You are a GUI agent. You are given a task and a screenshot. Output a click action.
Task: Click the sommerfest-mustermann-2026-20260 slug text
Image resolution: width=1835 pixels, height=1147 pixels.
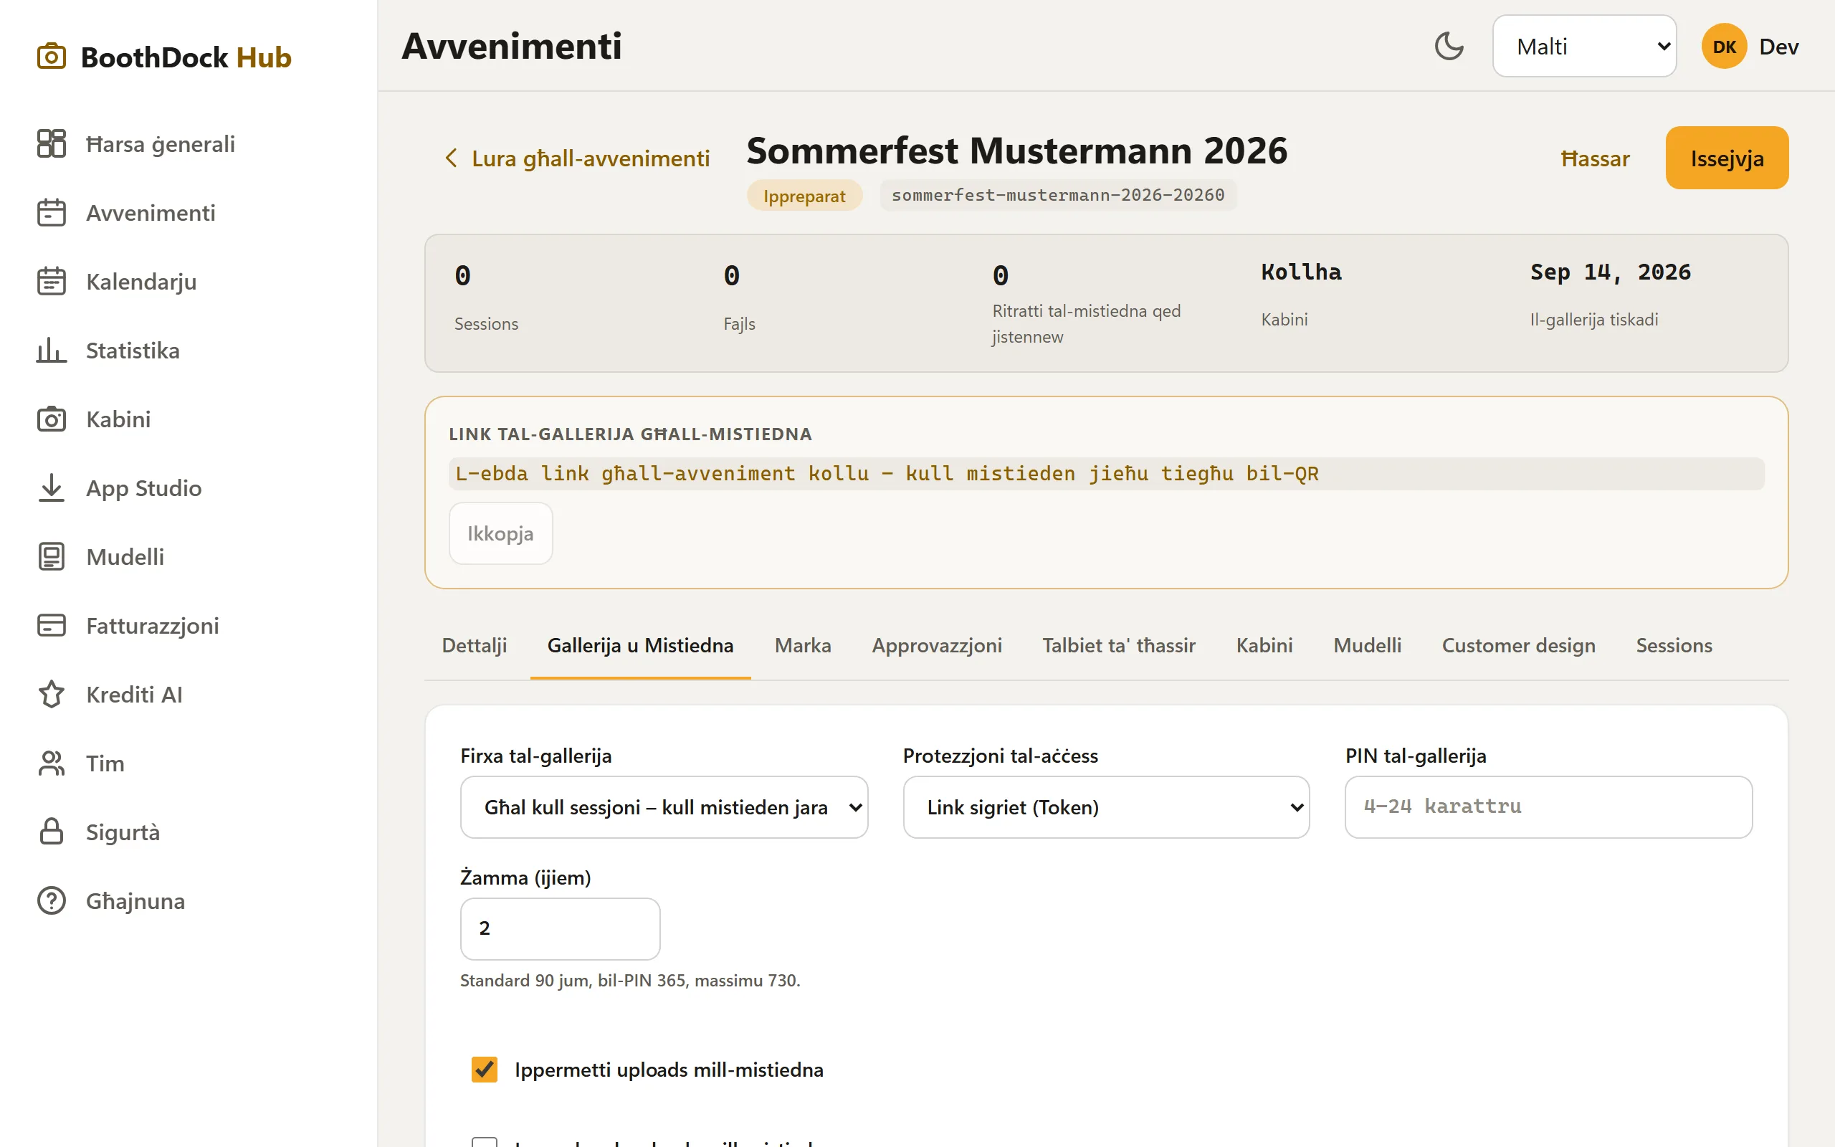click(1058, 195)
